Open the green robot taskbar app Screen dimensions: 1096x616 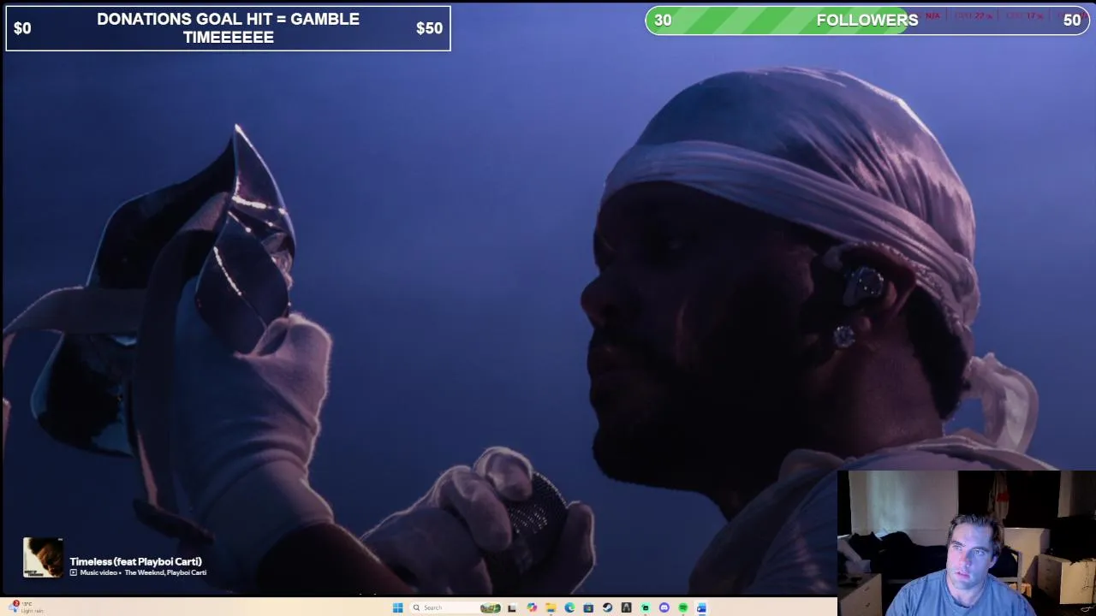645,607
